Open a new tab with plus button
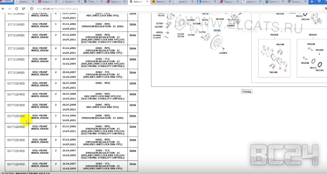The height and width of the screenshot is (174, 327). click(x=312, y=2)
